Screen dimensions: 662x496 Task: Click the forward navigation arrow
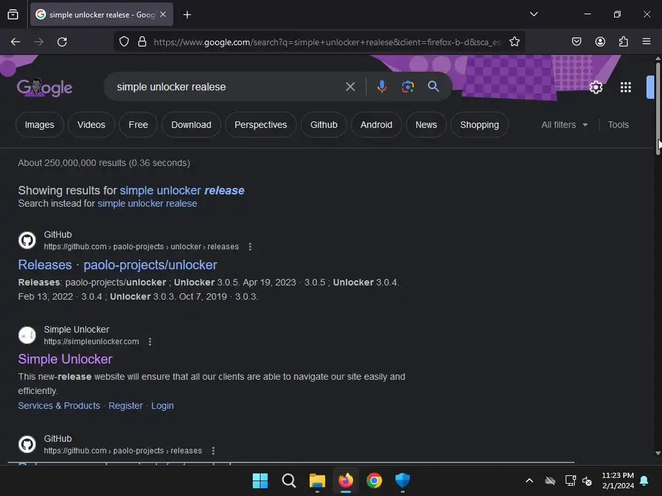coord(39,42)
